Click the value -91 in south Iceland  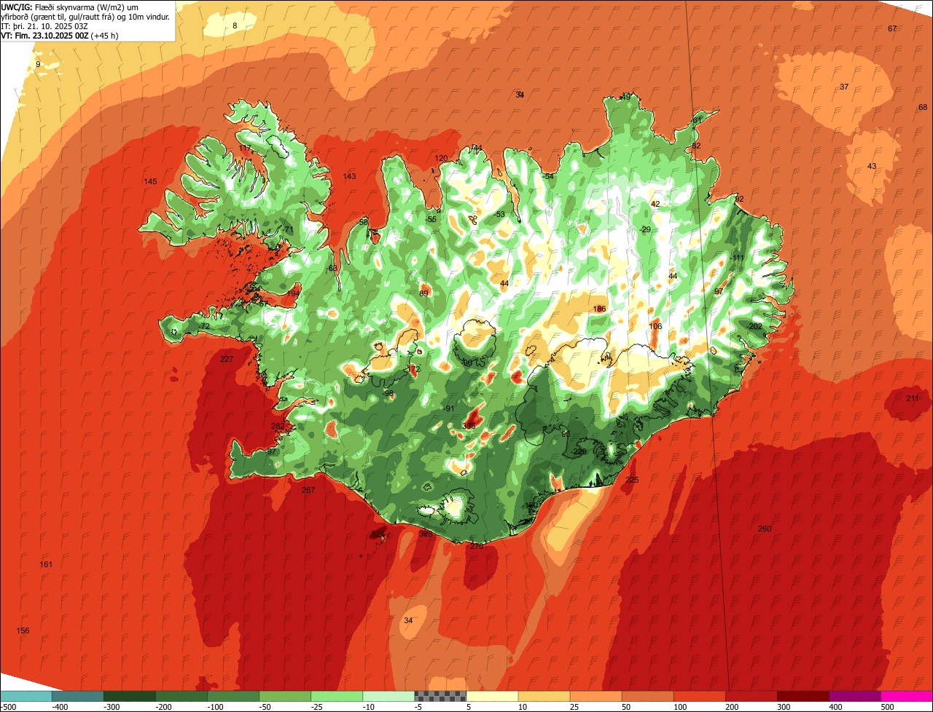coord(448,409)
